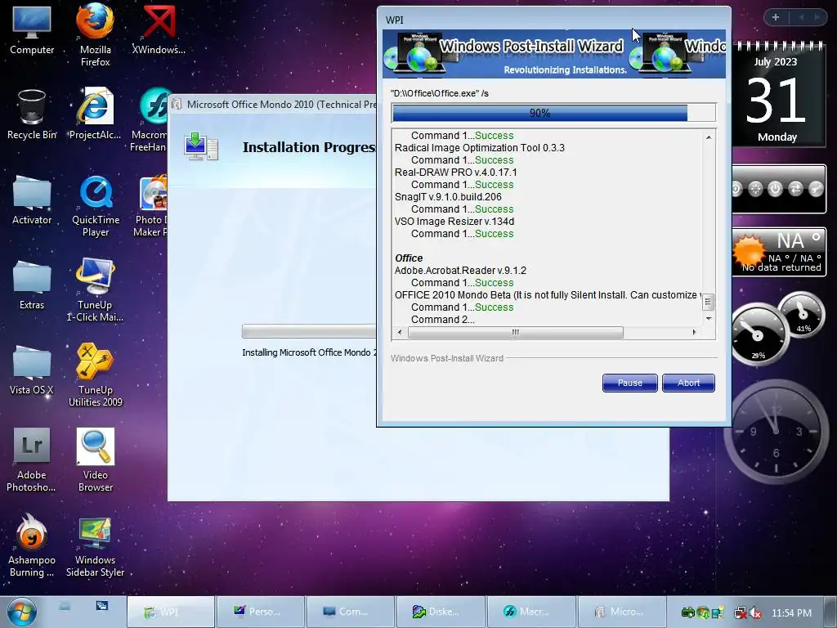Click the switch-arrows icon in the sidebar gadget
Viewport: 837px width, 628px height.
(795, 189)
